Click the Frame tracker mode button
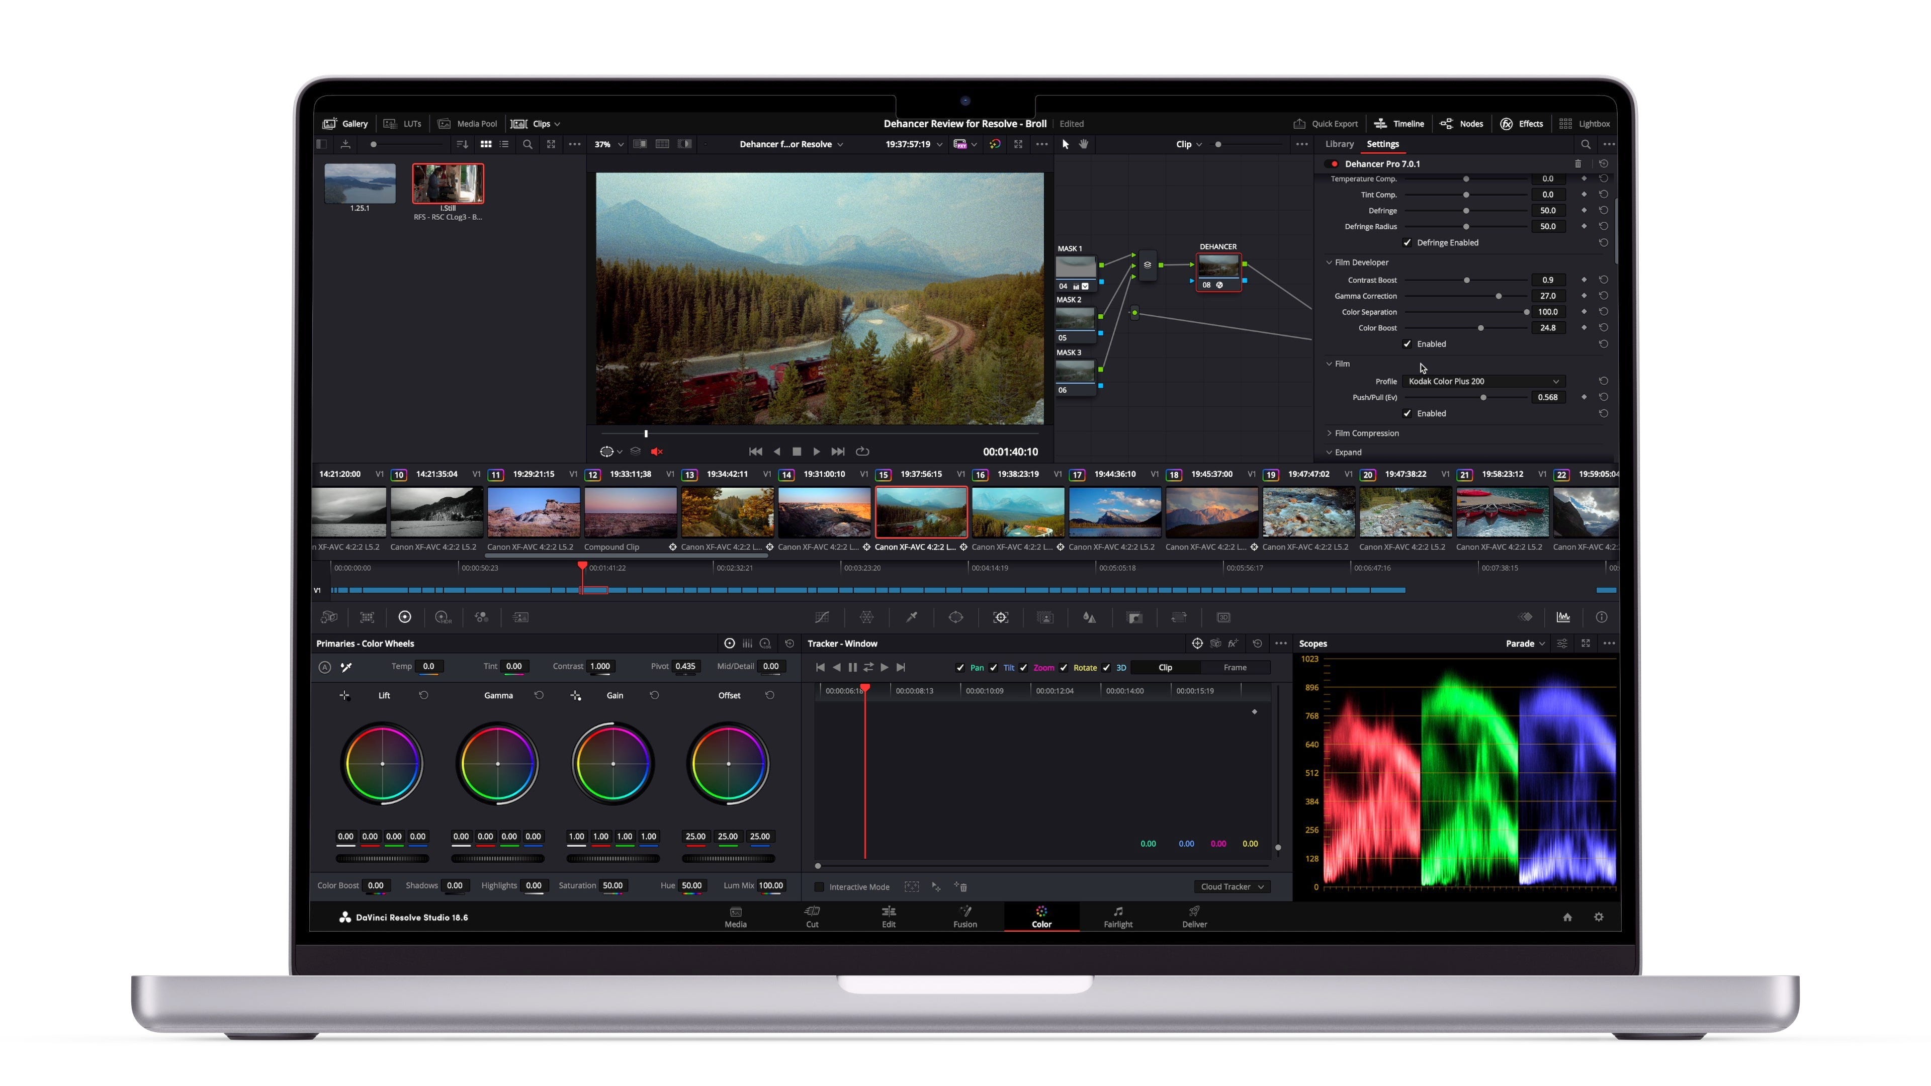The image size is (1931, 1086). point(1235,668)
